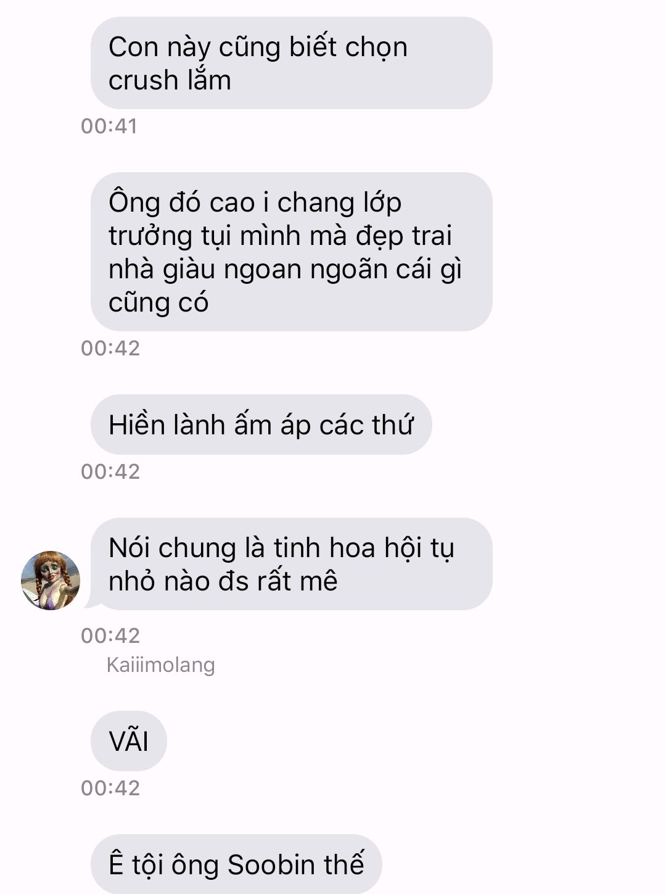Tap the 00:42 timestamp under 'cũng có' message
The image size is (666, 894).
(x=110, y=348)
